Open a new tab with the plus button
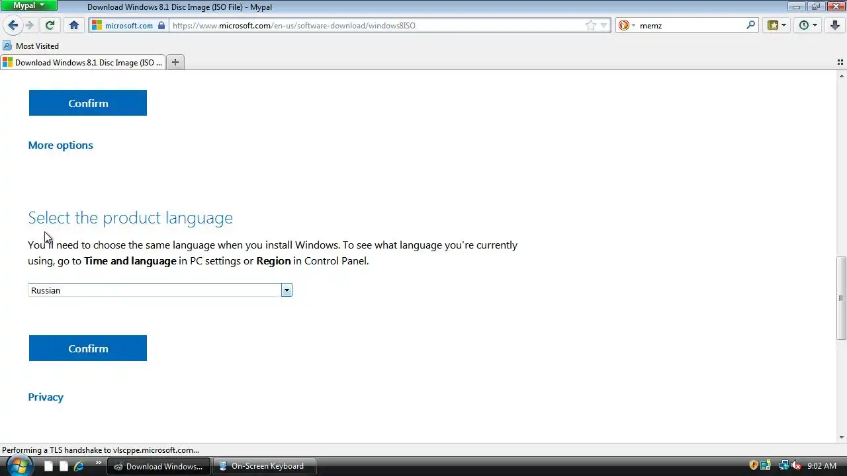Viewport: 847px width, 476px height. tap(175, 62)
